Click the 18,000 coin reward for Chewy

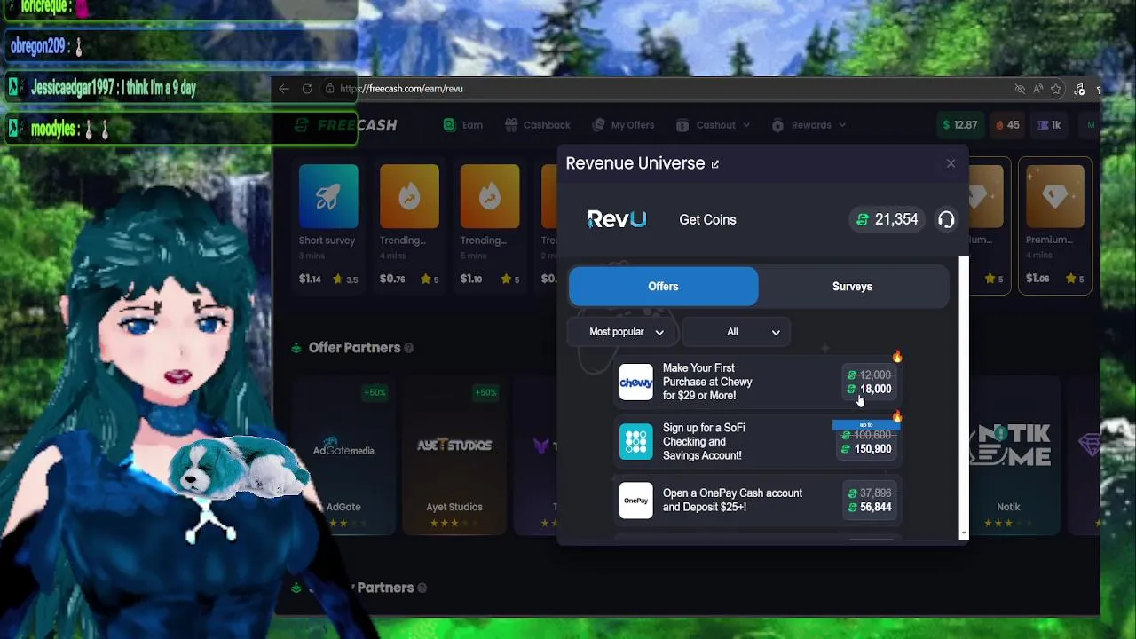tap(870, 390)
